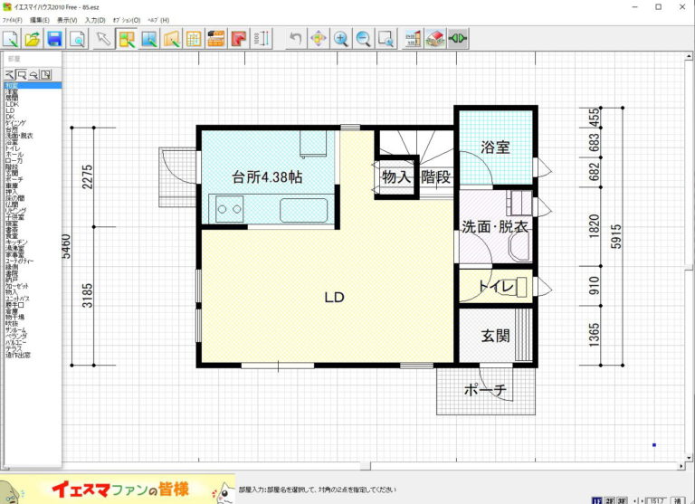
Task: Switch to the 2F floor
Action: click(610, 499)
